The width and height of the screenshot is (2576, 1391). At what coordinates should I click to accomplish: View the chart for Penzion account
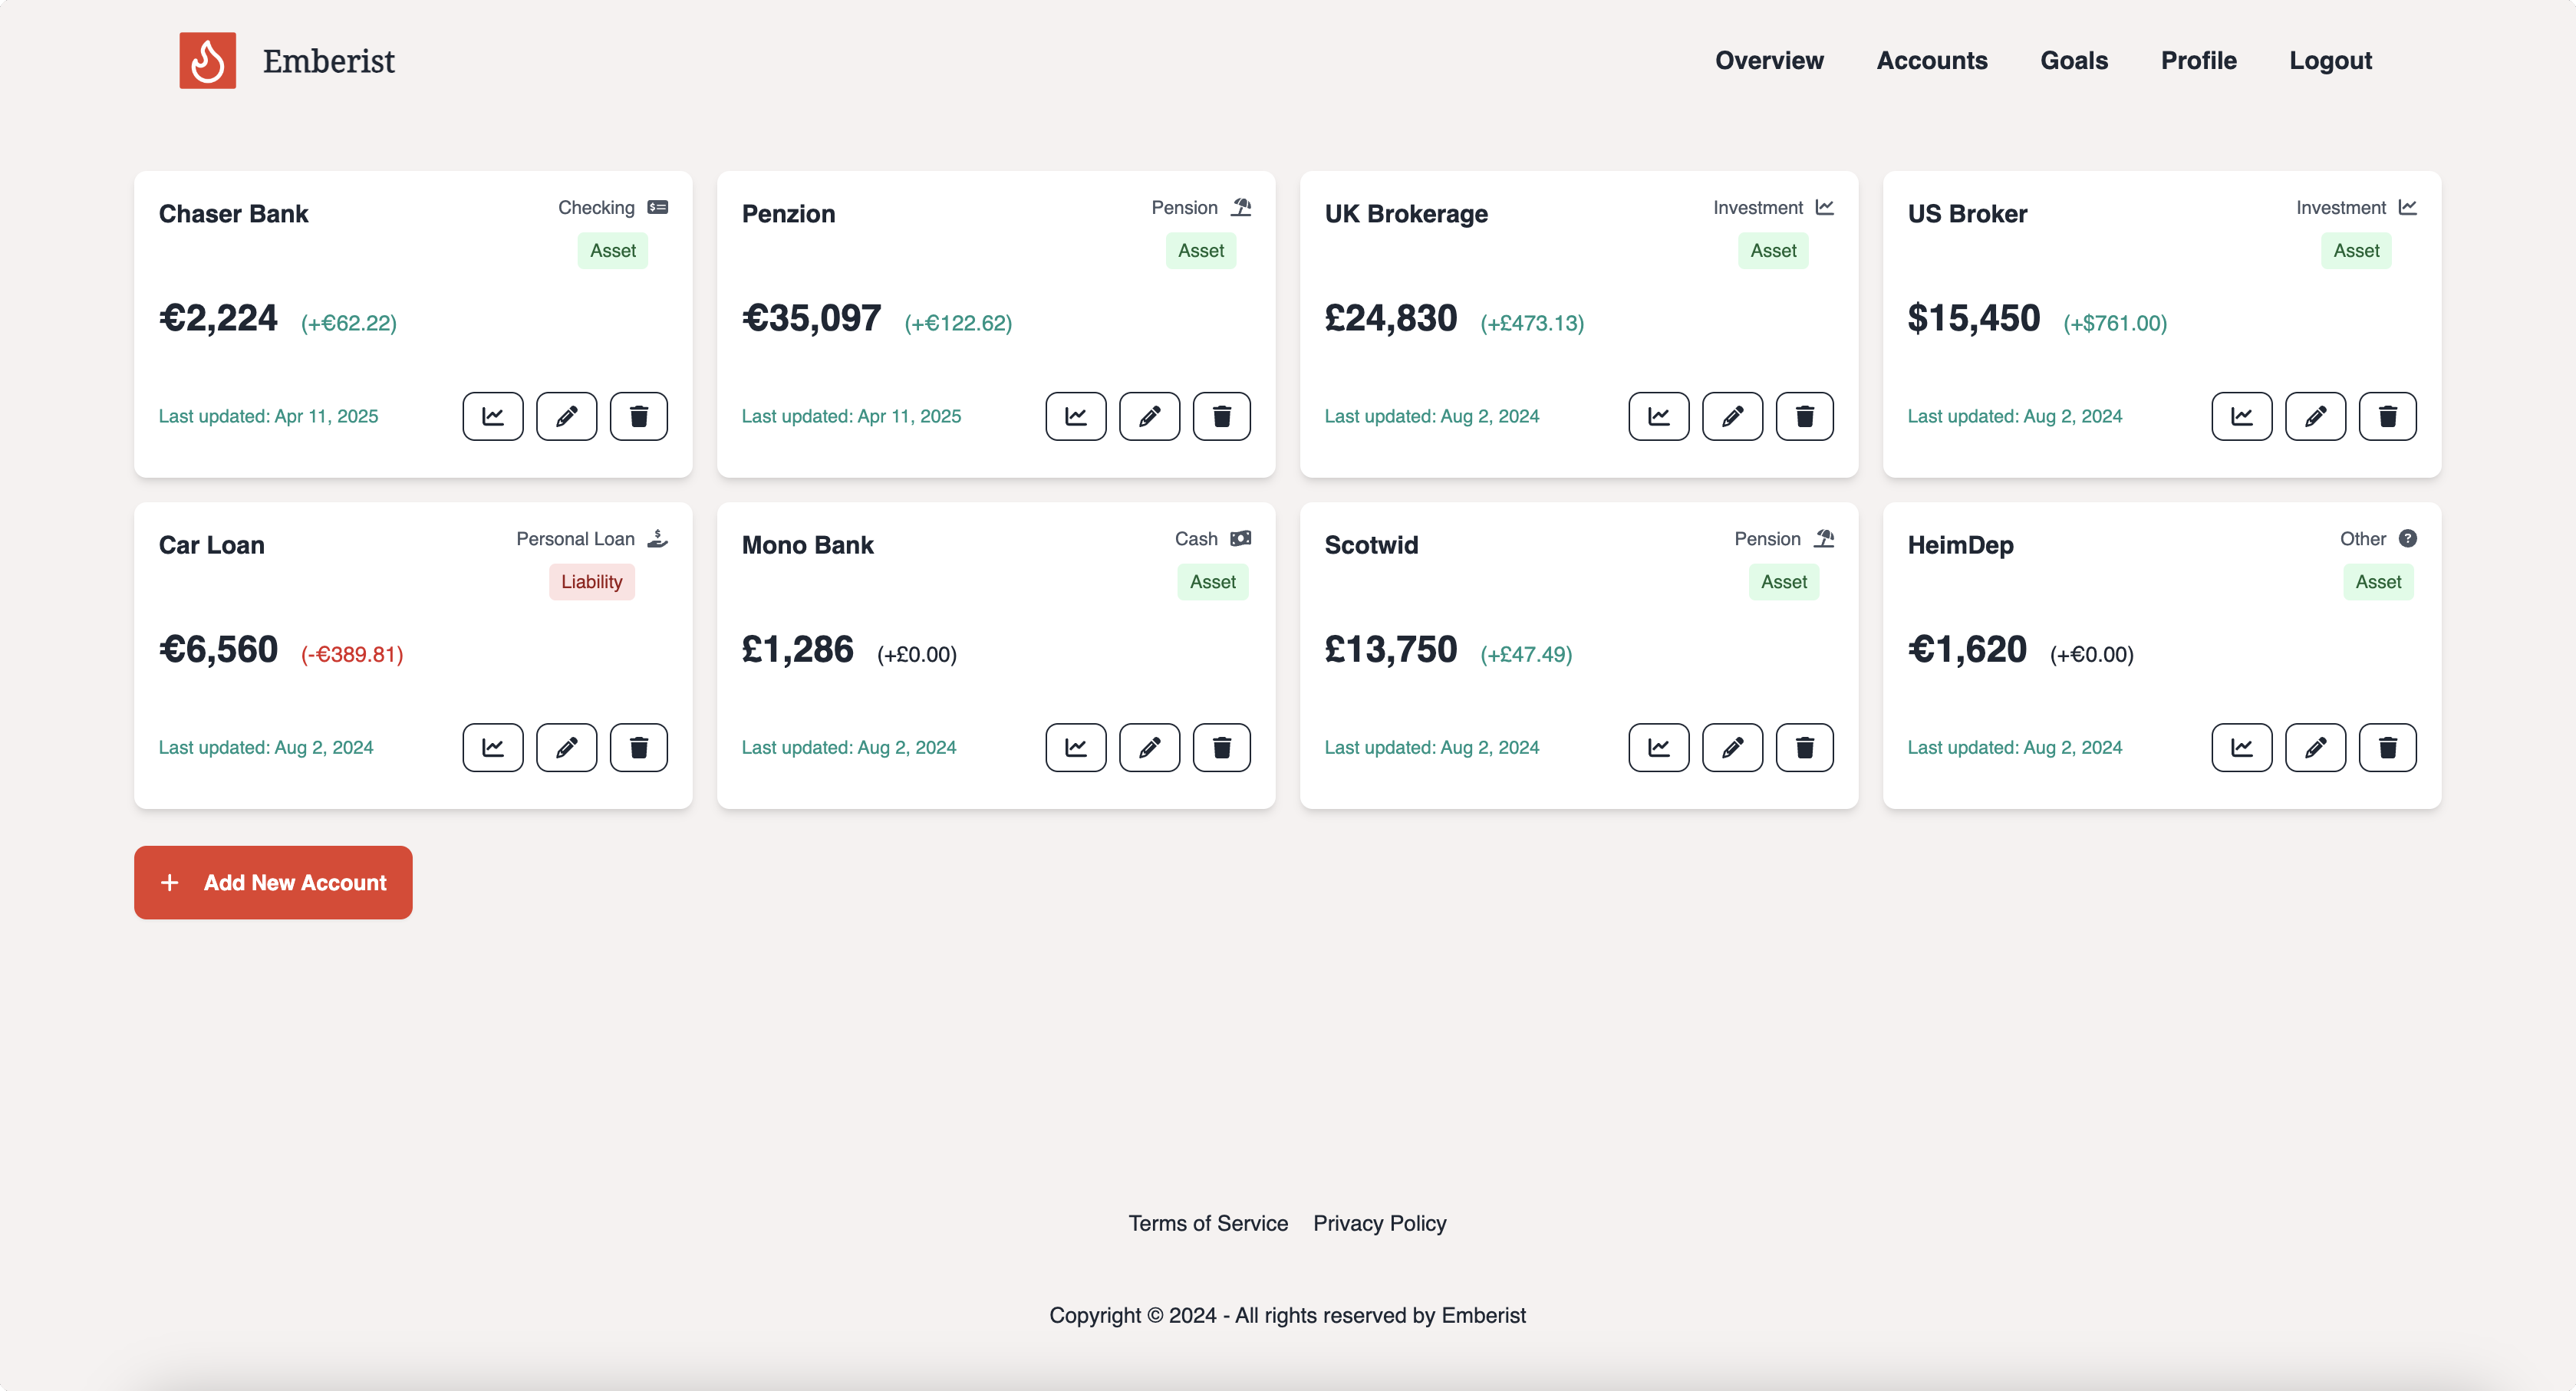coord(1076,416)
